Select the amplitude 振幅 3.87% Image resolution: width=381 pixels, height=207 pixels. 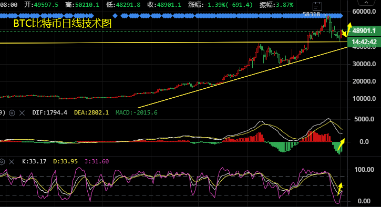pos(276,5)
